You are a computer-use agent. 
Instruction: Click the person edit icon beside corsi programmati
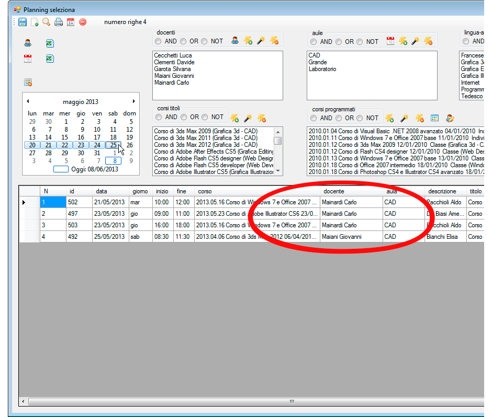coord(450,118)
